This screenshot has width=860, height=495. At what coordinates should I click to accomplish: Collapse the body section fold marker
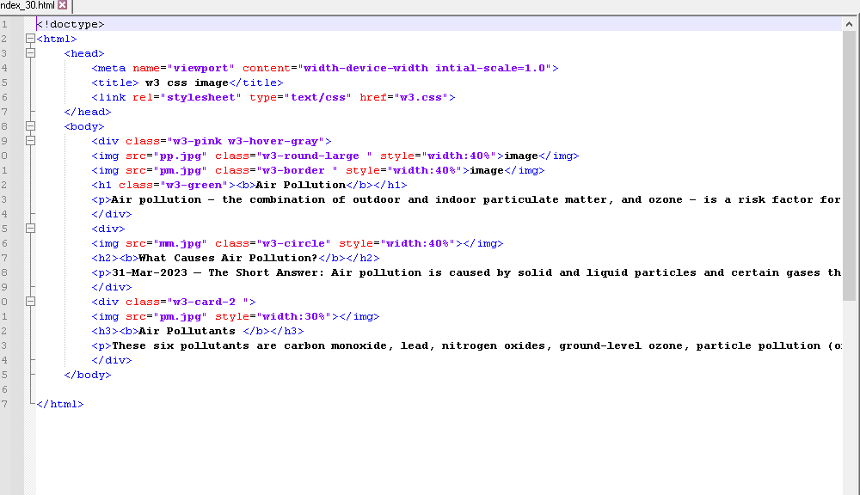[31, 126]
